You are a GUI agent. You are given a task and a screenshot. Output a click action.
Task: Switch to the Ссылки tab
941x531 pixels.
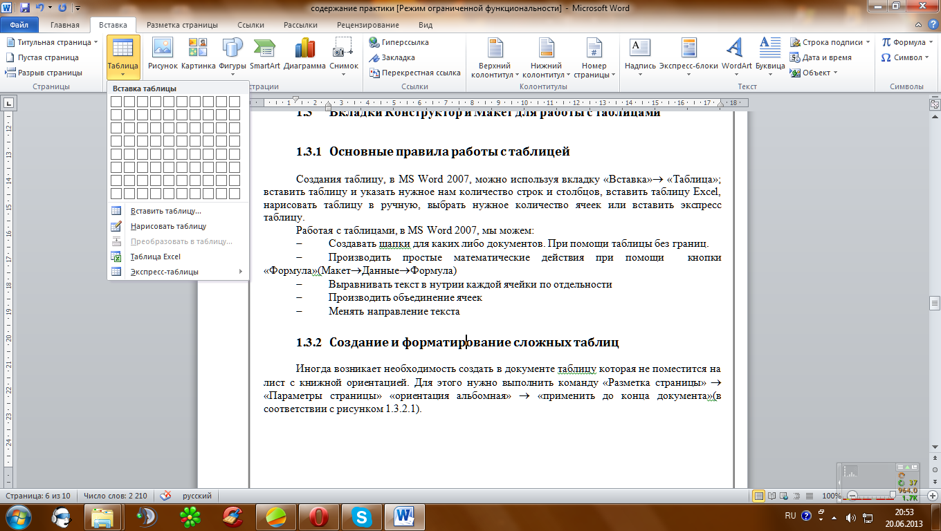coord(250,25)
